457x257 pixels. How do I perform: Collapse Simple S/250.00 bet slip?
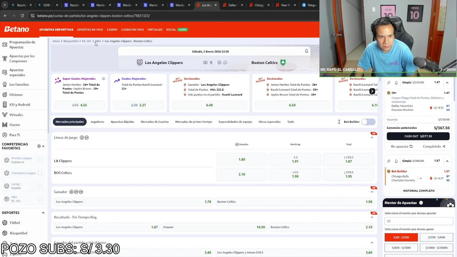pos(447,82)
